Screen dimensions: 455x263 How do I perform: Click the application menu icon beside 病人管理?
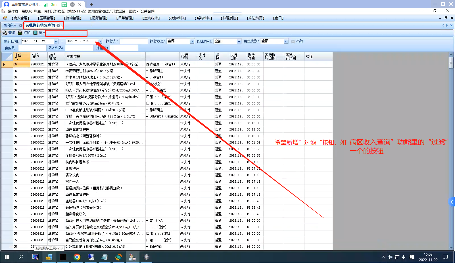pos(5,18)
